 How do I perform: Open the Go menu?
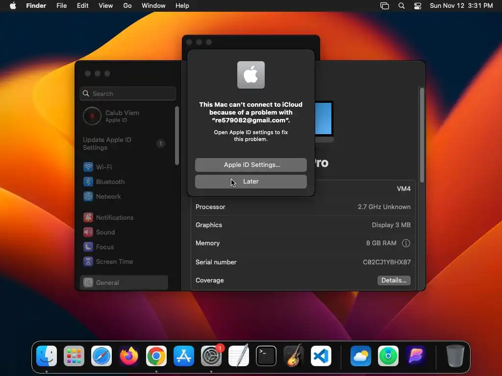pos(127,6)
